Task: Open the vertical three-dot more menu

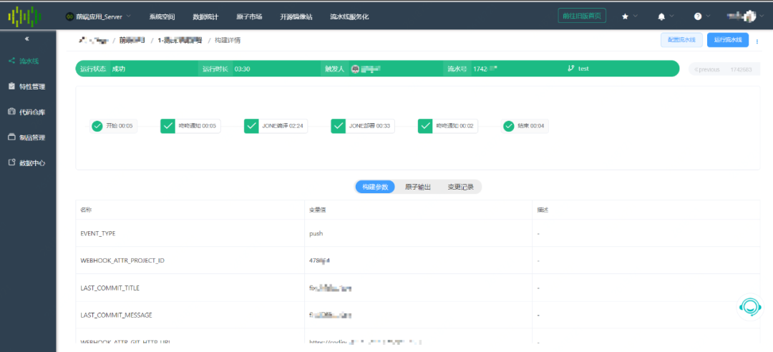Action: click(x=757, y=42)
